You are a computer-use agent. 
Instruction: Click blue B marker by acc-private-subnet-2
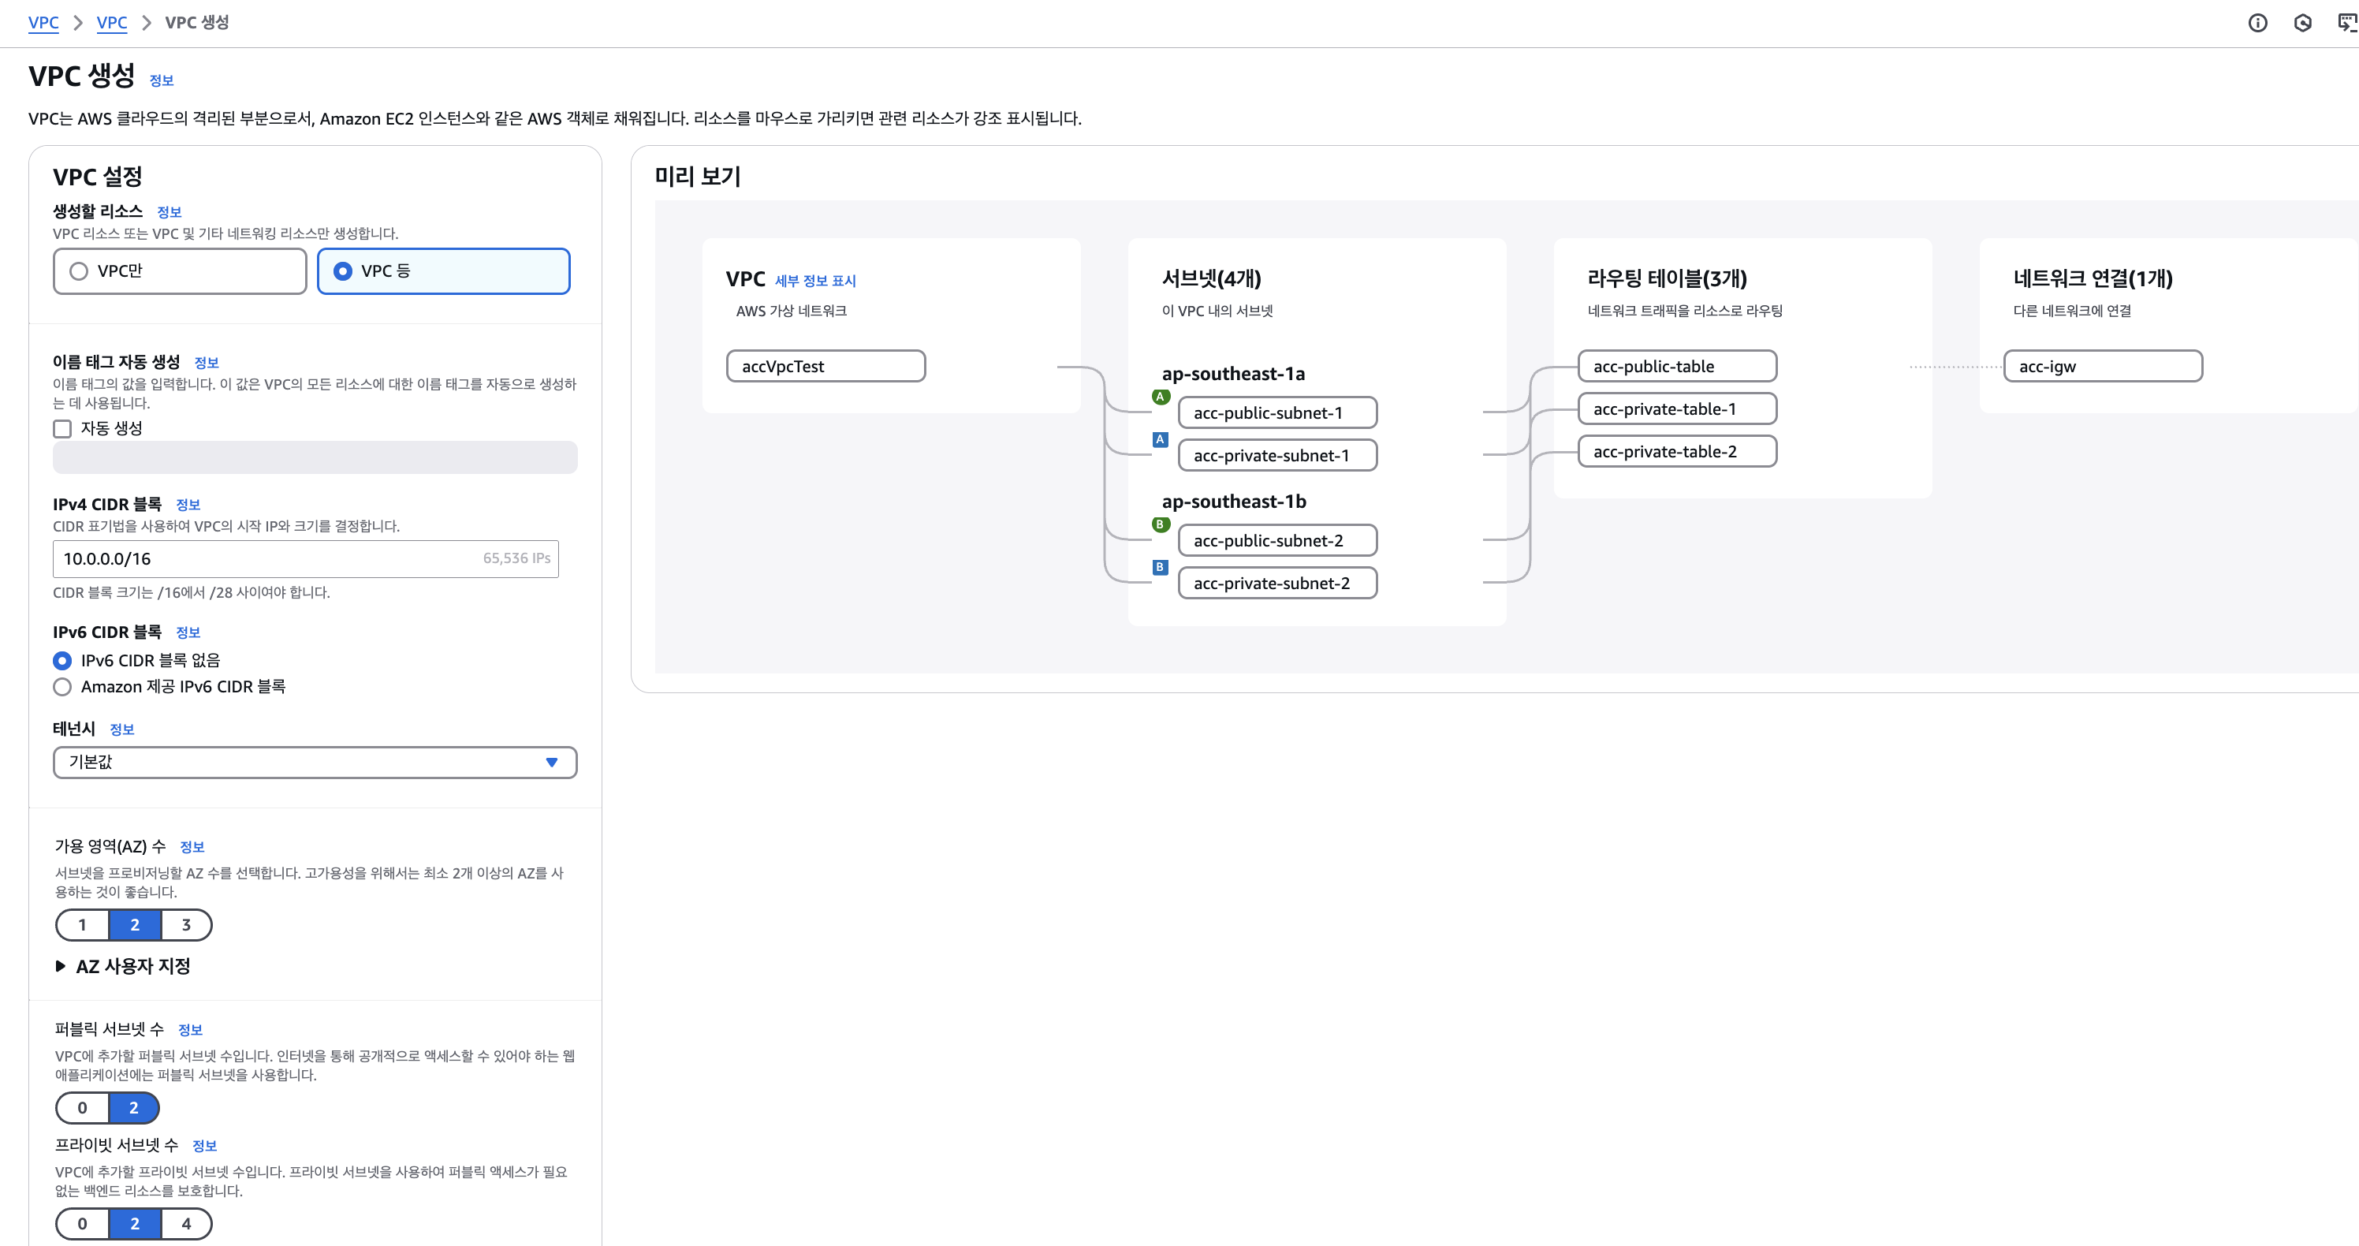click(x=1161, y=567)
